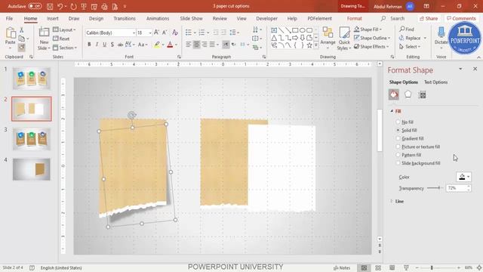
Task: Select the Pattern fill radio option
Action: point(398,155)
